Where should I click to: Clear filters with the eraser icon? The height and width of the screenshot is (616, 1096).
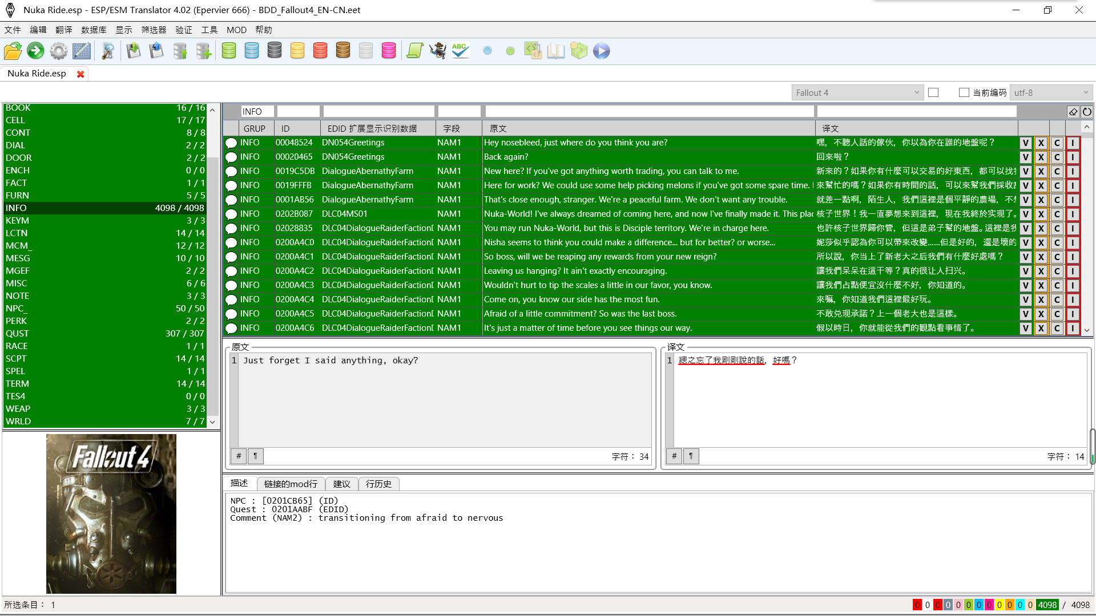(1073, 112)
